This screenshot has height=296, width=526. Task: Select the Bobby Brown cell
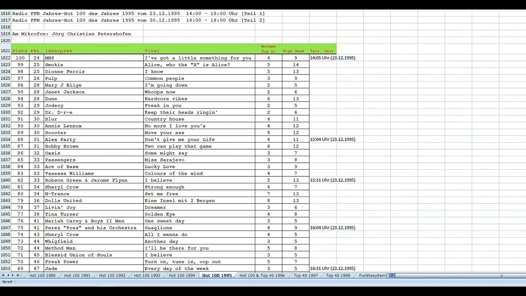94,146
